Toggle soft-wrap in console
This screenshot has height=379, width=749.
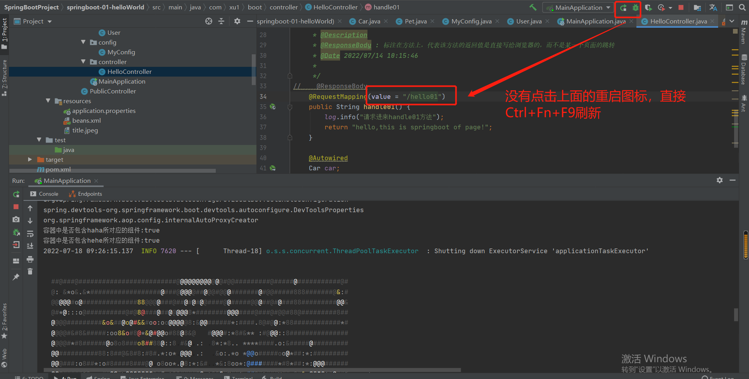tap(30, 234)
